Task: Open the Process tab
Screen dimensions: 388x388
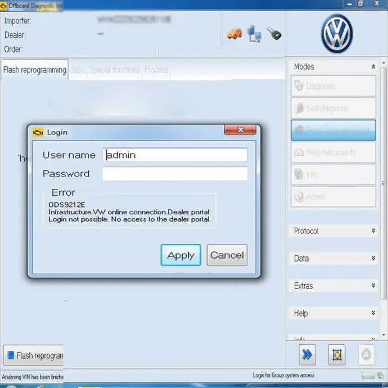Action: (156, 70)
